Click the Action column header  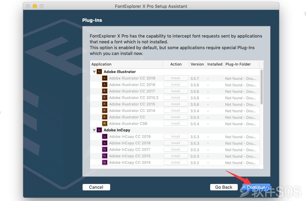(176, 64)
